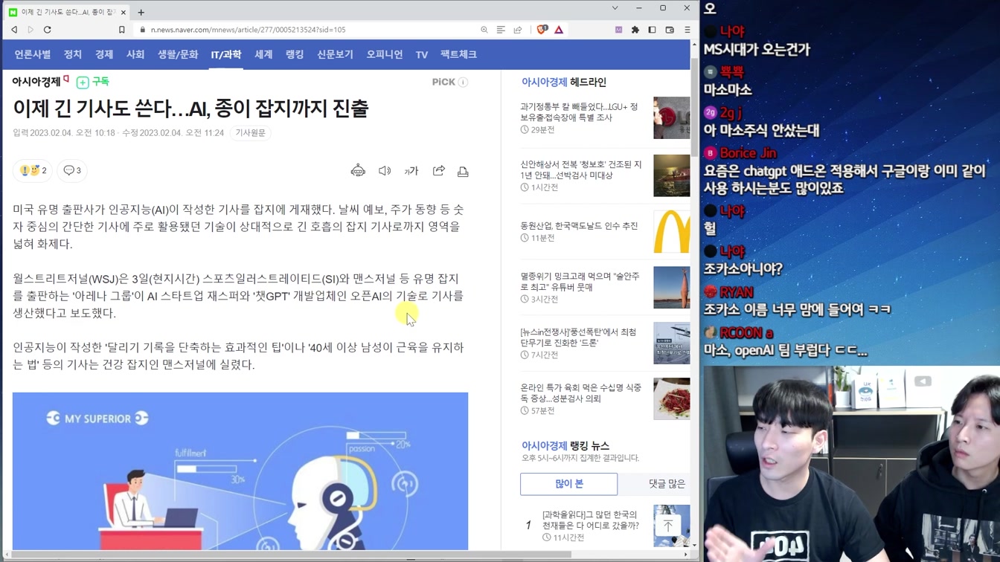Open headline about LGU+ 특별 조사
1000x562 pixels.
click(x=580, y=112)
